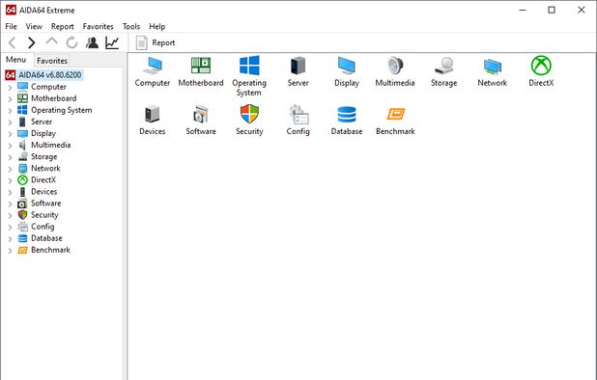Switch to the Favorites tab in sidebar
Image resolution: width=597 pixels, height=380 pixels.
tap(52, 61)
